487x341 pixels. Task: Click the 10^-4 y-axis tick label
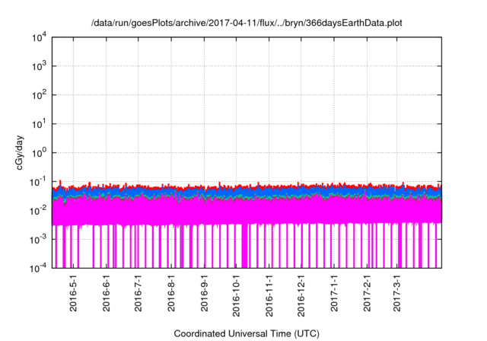point(39,268)
